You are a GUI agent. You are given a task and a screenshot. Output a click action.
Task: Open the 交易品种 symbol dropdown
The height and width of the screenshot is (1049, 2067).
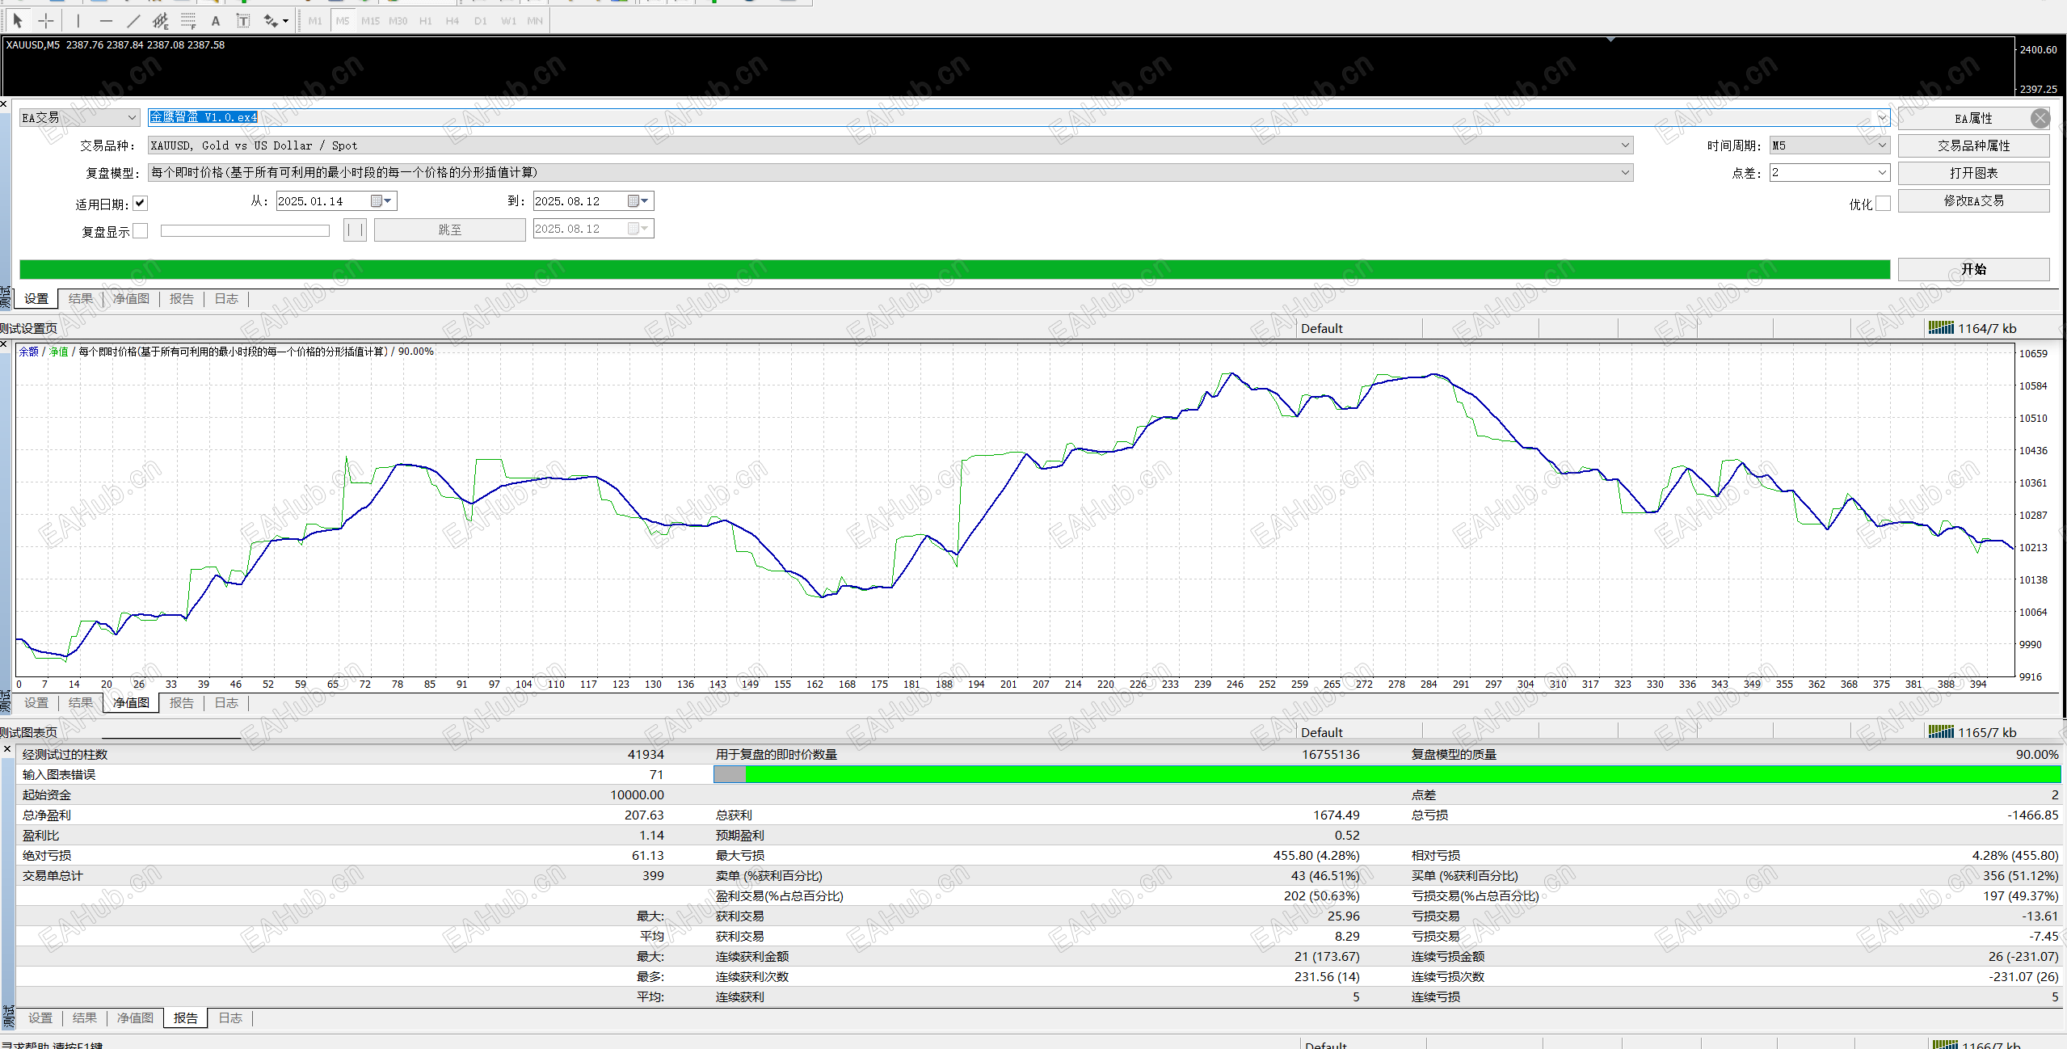(1624, 145)
